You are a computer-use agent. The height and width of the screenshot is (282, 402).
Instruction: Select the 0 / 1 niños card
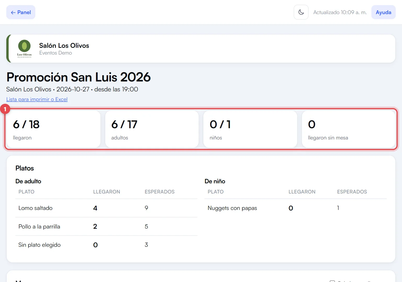(250, 129)
